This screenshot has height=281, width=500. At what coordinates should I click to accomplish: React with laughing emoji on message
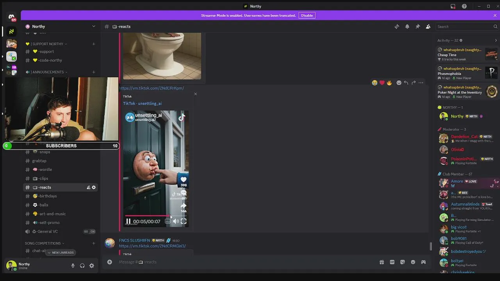(x=375, y=83)
